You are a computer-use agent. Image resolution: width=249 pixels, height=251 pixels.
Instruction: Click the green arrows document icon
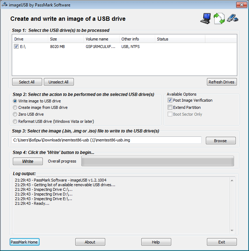(219, 19)
